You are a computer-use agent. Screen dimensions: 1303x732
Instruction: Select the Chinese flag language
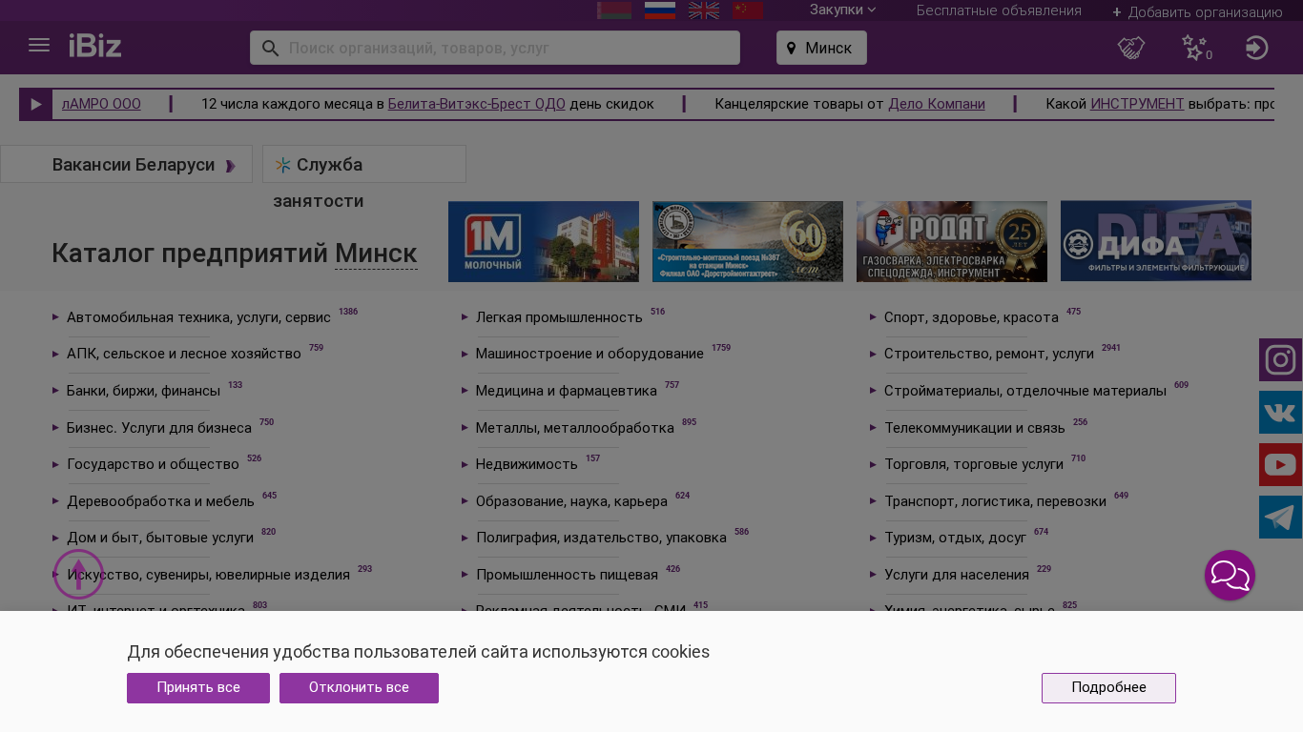tap(748, 10)
